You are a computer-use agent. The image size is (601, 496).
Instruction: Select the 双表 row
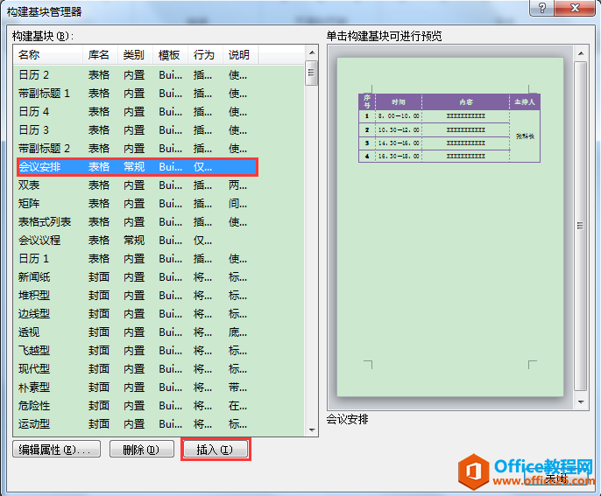click(138, 185)
